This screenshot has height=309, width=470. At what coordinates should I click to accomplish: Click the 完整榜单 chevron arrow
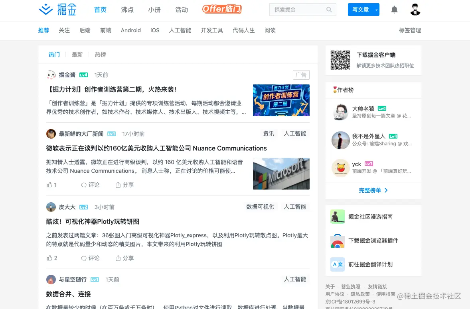pyautogui.click(x=386, y=190)
